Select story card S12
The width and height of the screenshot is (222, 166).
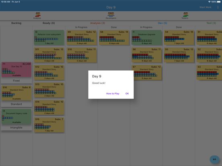(49, 73)
